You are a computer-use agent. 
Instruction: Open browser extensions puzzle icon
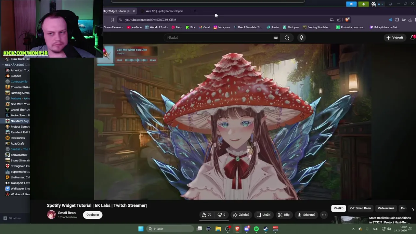(397, 19)
